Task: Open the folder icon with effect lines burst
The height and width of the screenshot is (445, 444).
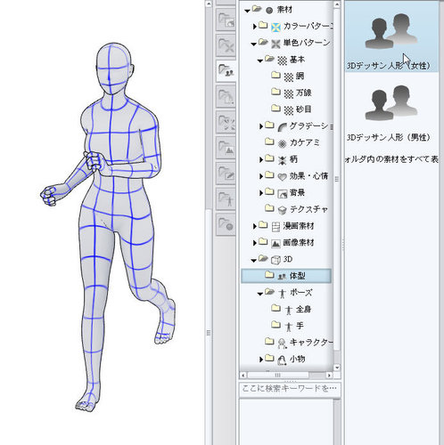Action: pyautogui.click(x=226, y=122)
